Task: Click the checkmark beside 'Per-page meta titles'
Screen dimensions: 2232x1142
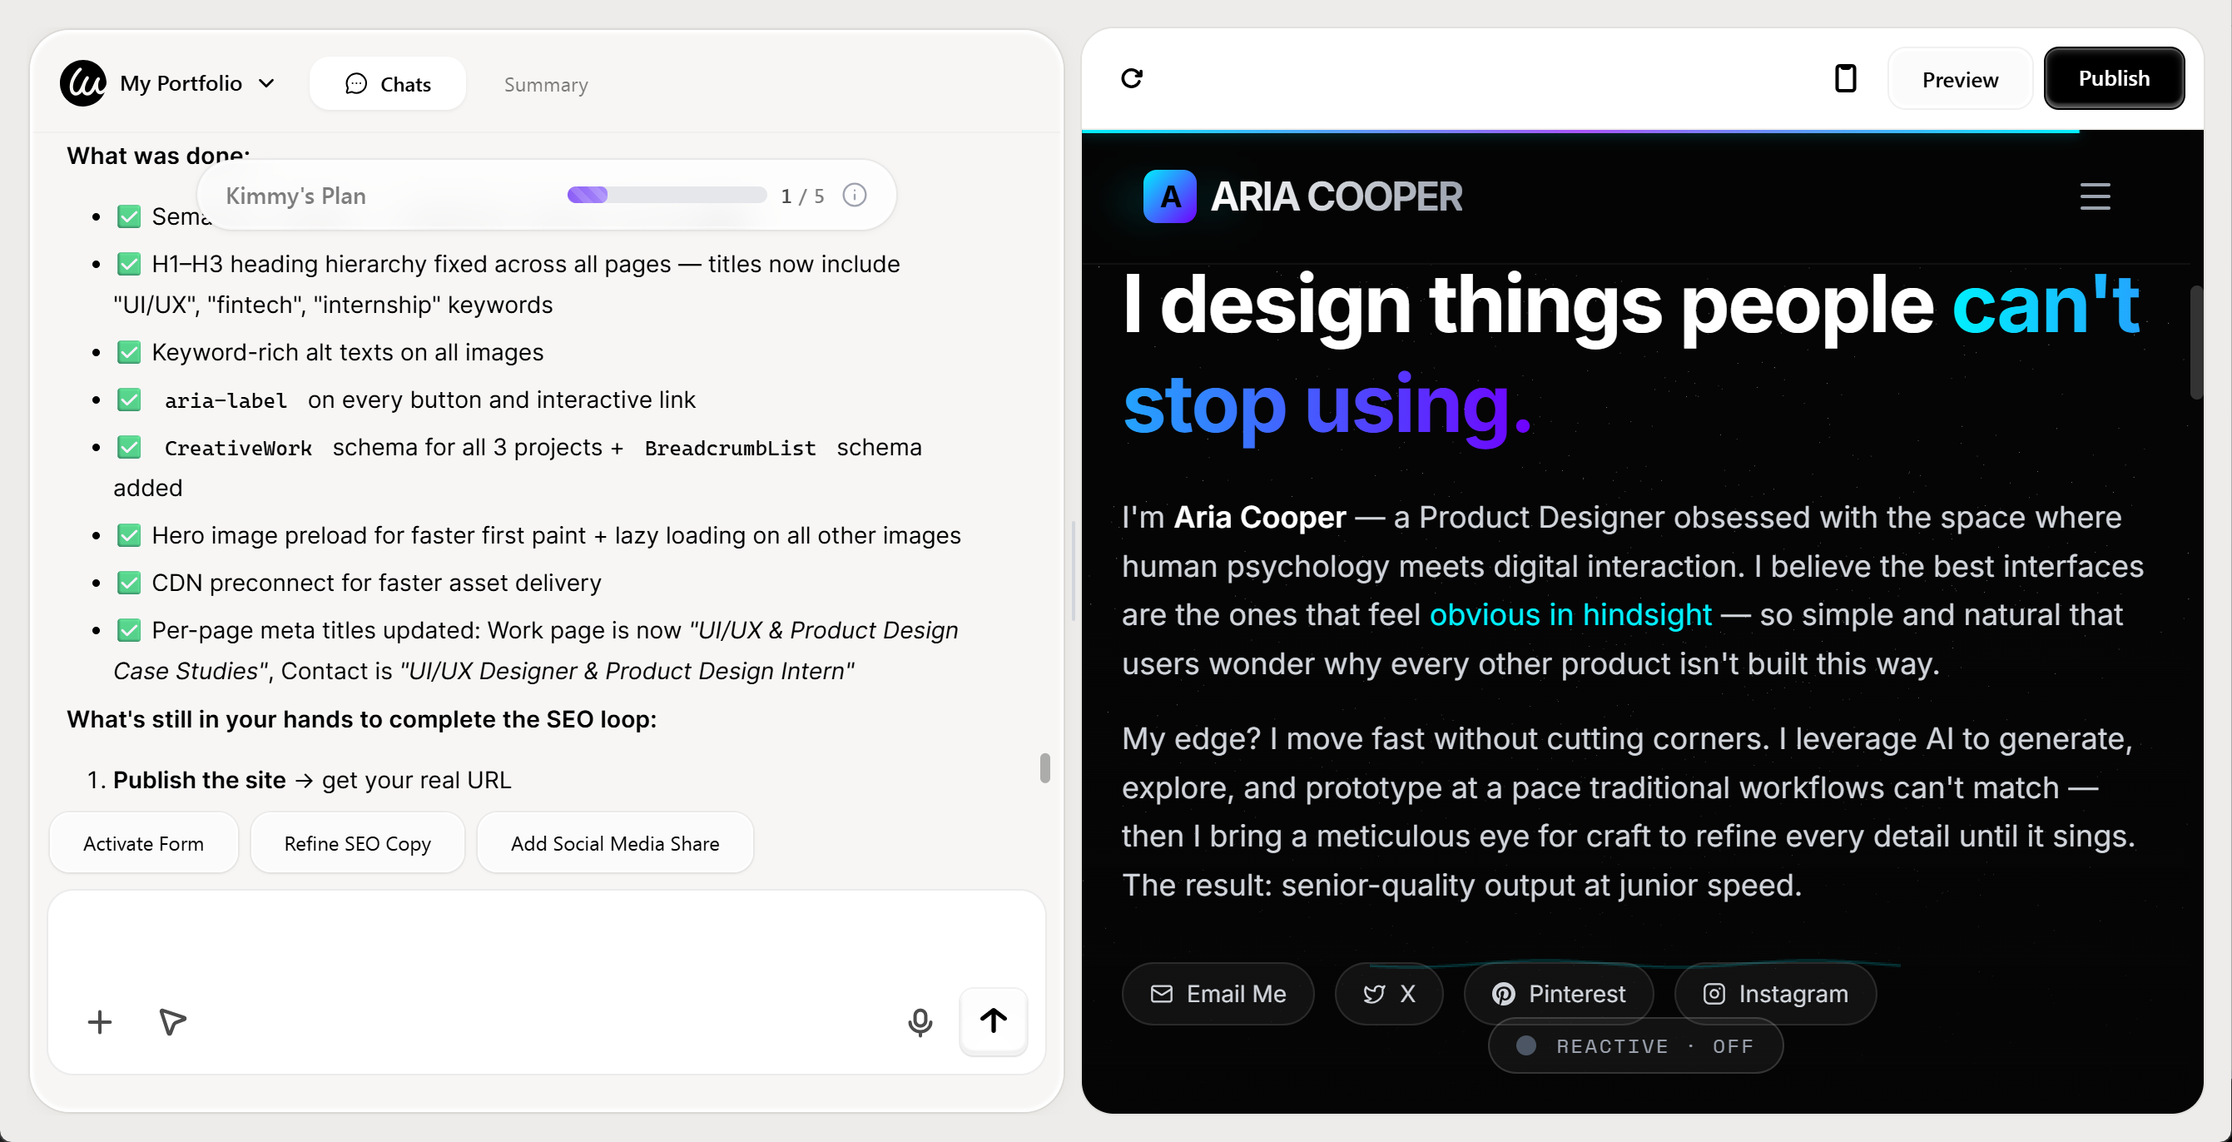Action: point(129,630)
